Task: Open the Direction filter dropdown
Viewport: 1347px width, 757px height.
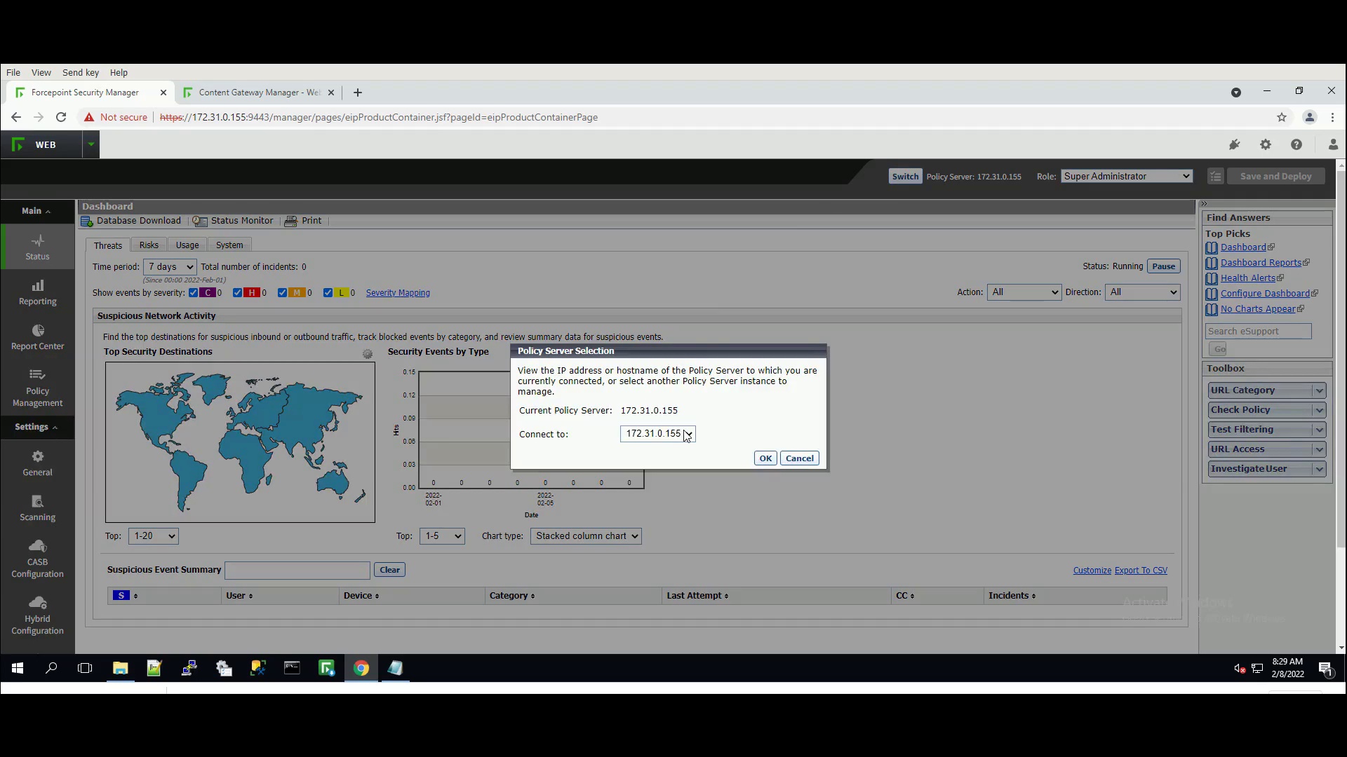Action: (1142, 292)
